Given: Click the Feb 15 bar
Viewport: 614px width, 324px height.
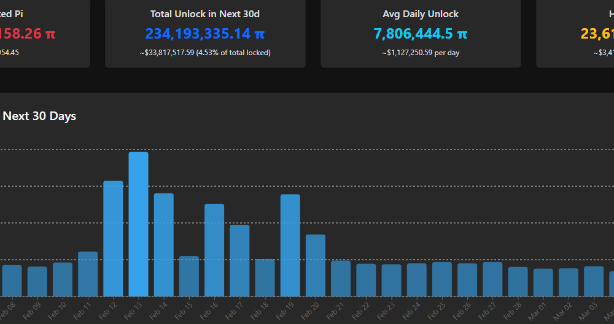Looking at the screenshot, I should 189,276.
